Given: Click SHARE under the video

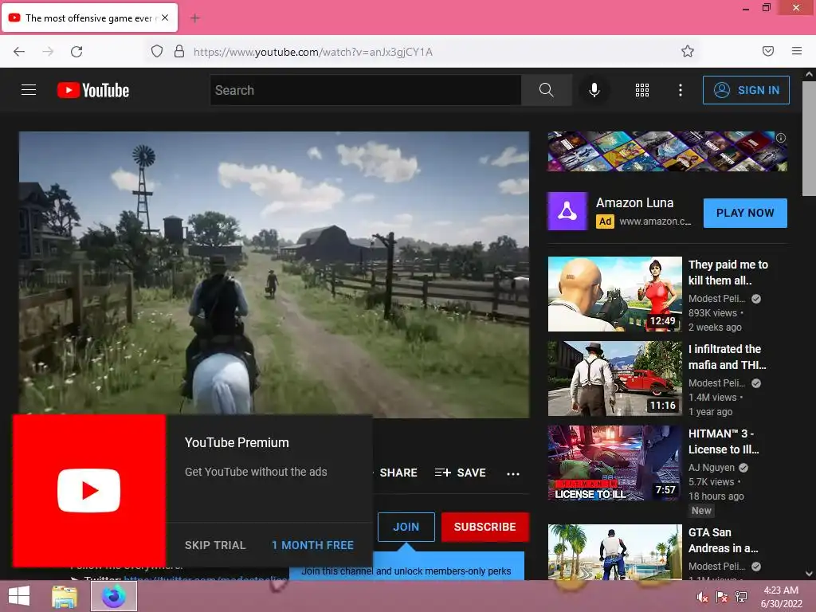Looking at the screenshot, I should point(398,473).
